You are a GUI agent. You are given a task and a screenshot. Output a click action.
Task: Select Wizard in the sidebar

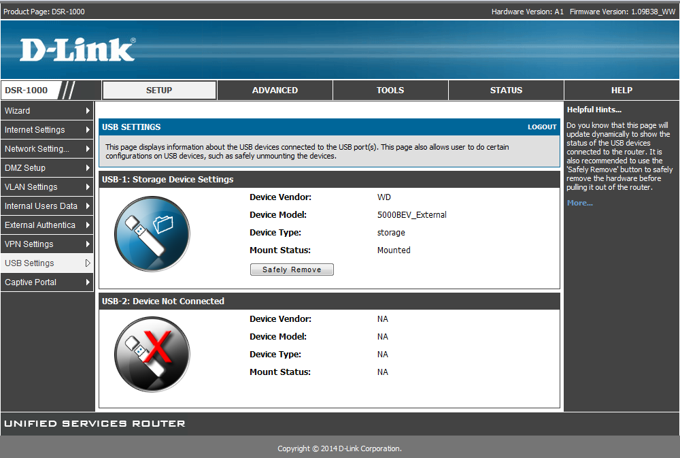pyautogui.click(x=47, y=111)
